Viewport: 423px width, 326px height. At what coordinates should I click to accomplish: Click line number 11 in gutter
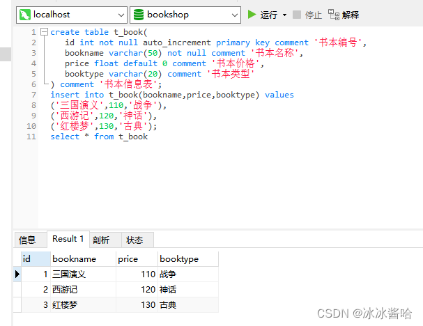click(31, 137)
